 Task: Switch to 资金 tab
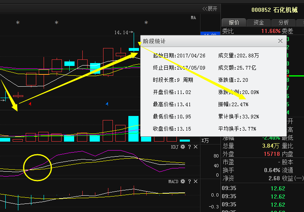coord(259,22)
